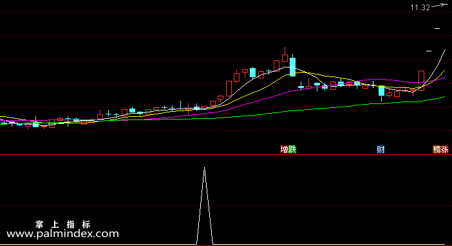Select the tall cyan candlestick at the chart peak
Viewport: 452px width, 246px height.
(x=292, y=66)
